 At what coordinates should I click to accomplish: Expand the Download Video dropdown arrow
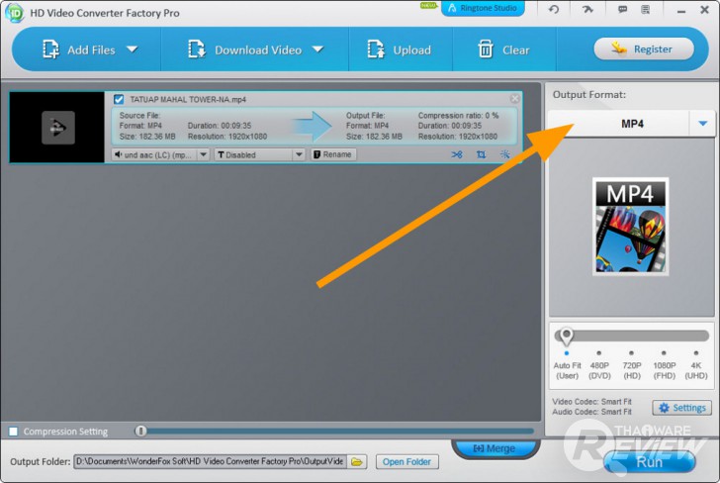[x=317, y=49]
